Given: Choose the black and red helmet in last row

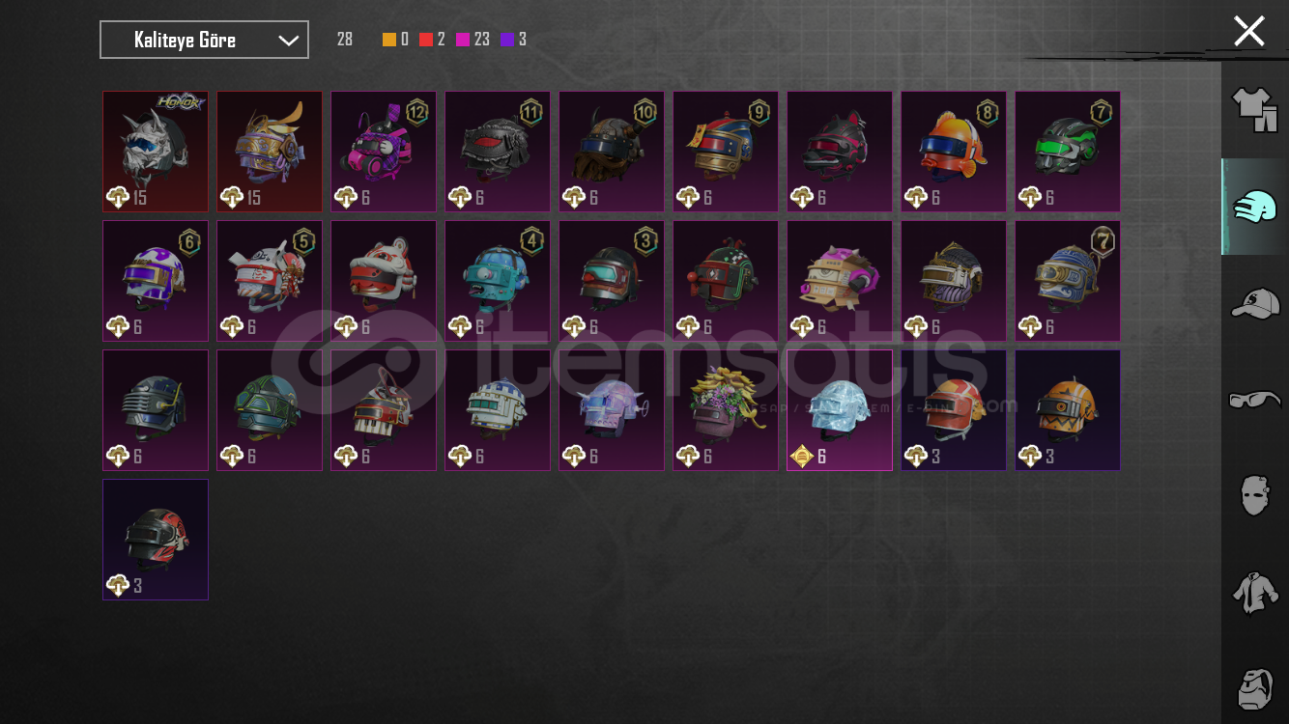Looking at the screenshot, I should (156, 540).
